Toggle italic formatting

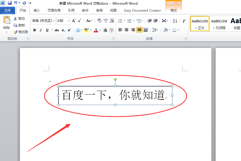[x=41, y=30]
